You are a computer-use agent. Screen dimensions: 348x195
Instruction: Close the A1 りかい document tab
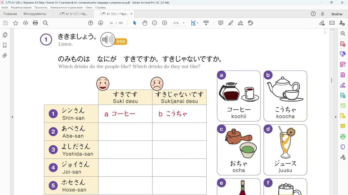coord(132,14)
